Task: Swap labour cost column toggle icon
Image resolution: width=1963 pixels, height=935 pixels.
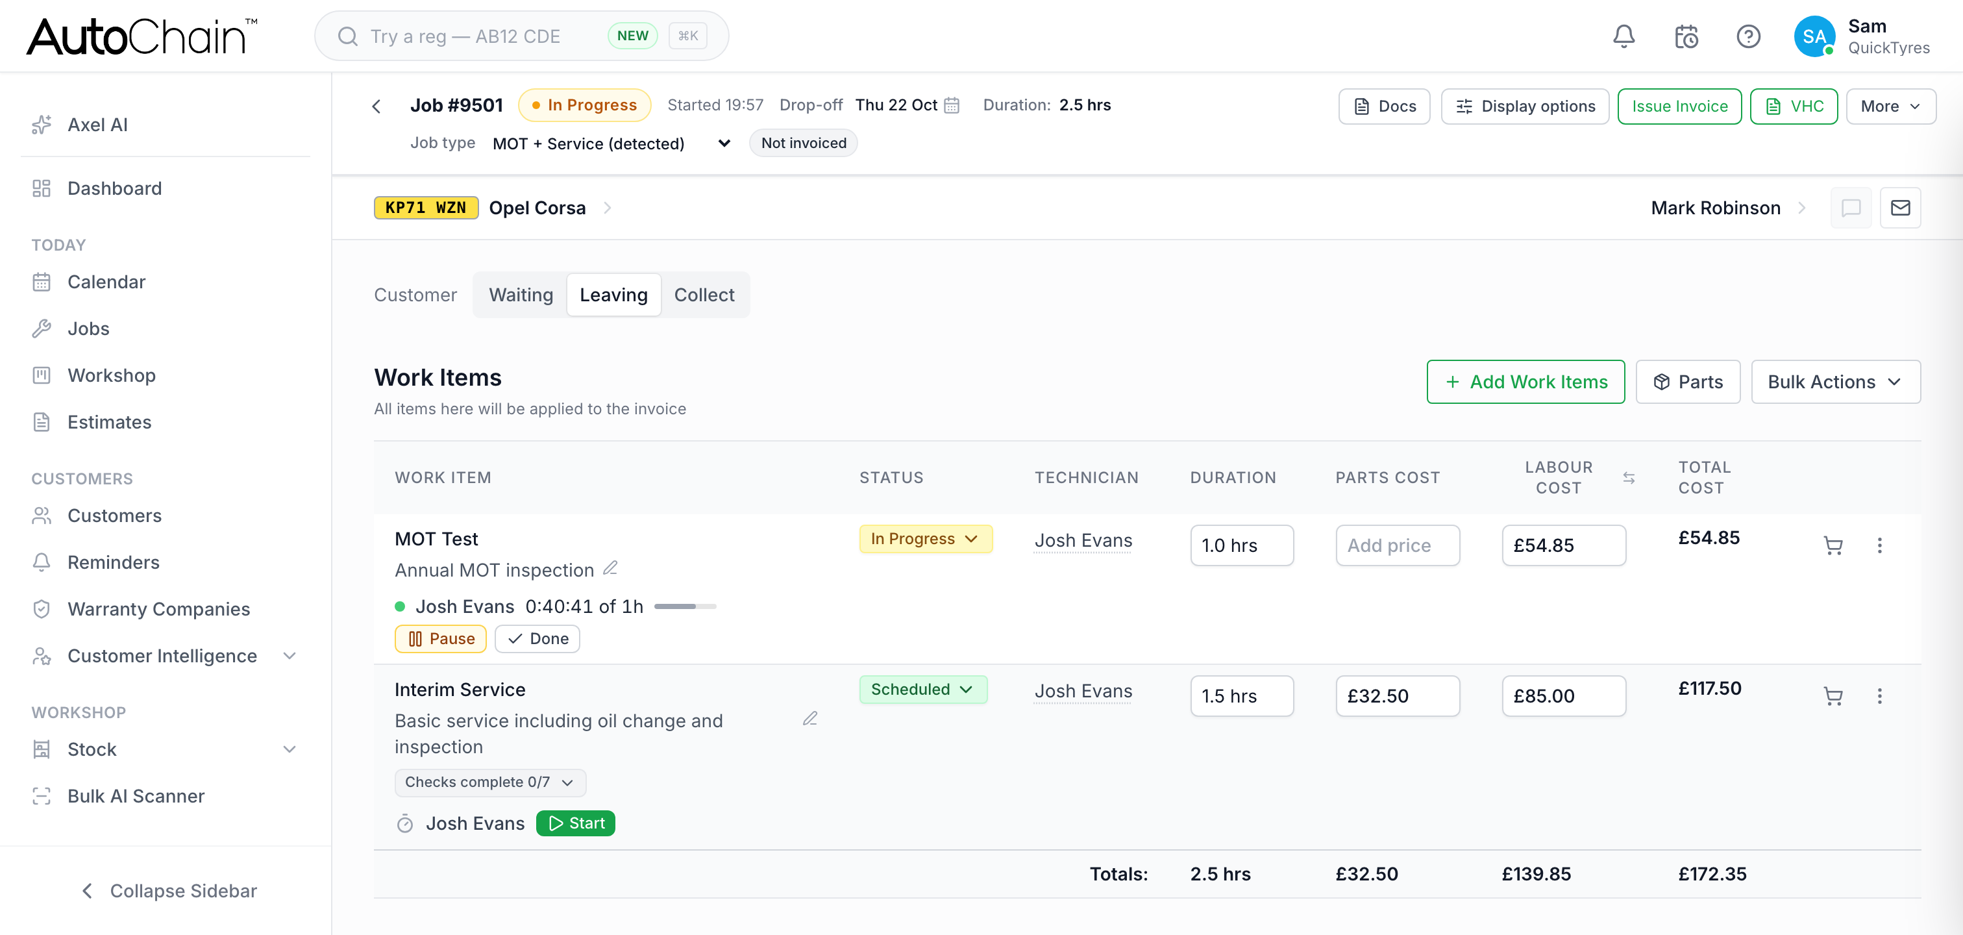Action: (1629, 478)
